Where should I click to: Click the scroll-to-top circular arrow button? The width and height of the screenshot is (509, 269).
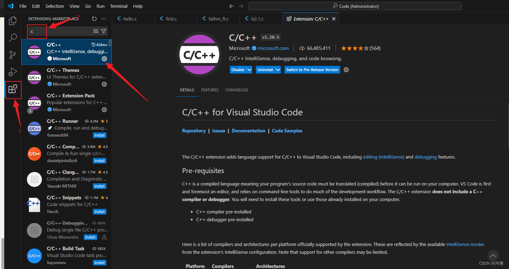pyautogui.click(x=493, y=256)
